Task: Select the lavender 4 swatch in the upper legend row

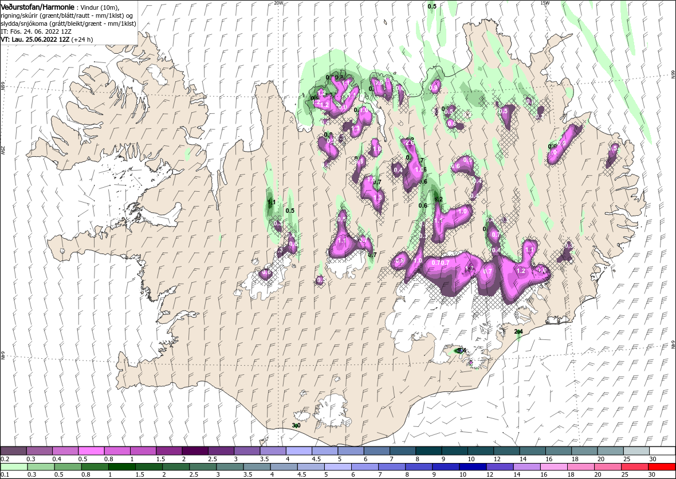Action: pyautogui.click(x=299, y=451)
